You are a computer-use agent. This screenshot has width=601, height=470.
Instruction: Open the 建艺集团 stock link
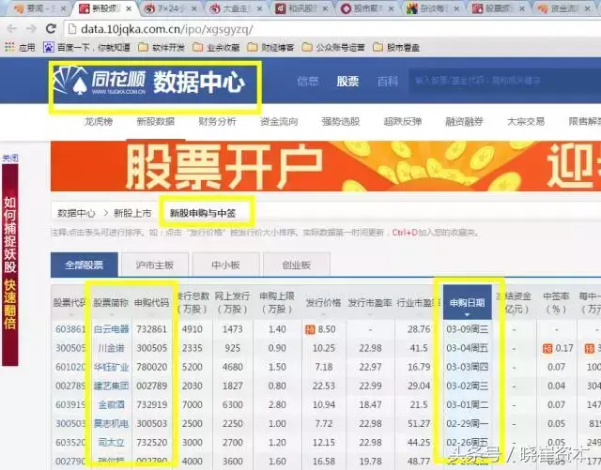pyautogui.click(x=111, y=386)
